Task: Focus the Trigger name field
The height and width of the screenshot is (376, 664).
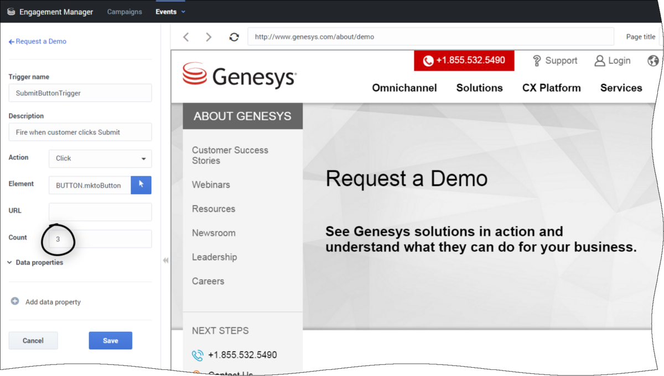Action: click(80, 93)
